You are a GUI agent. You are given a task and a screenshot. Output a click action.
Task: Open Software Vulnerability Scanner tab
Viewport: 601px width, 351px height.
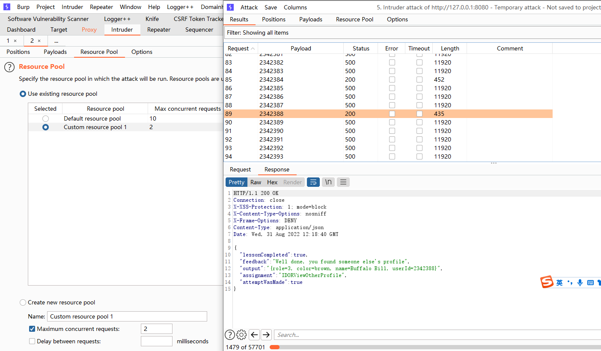tap(48, 19)
